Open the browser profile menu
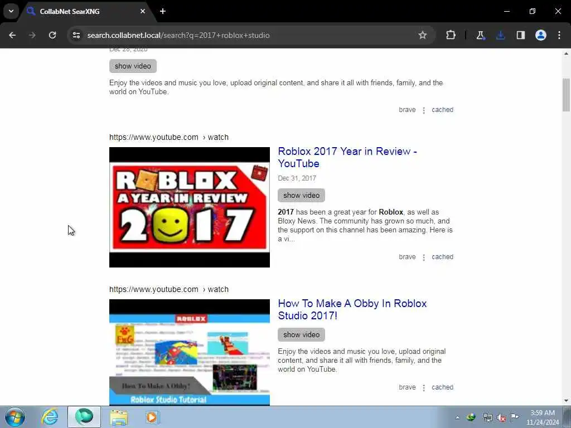This screenshot has width=571, height=428. 540,35
